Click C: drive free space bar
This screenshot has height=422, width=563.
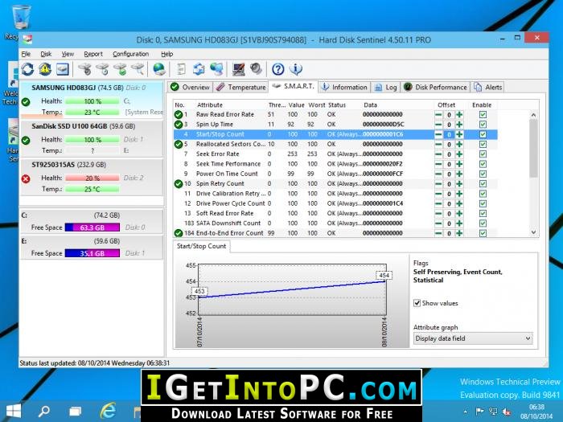pyautogui.click(x=92, y=227)
